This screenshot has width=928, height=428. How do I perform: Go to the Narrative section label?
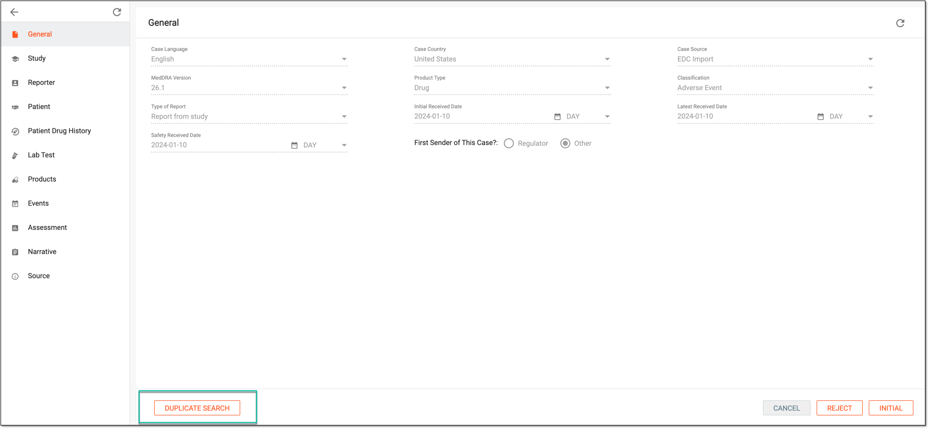tap(42, 251)
